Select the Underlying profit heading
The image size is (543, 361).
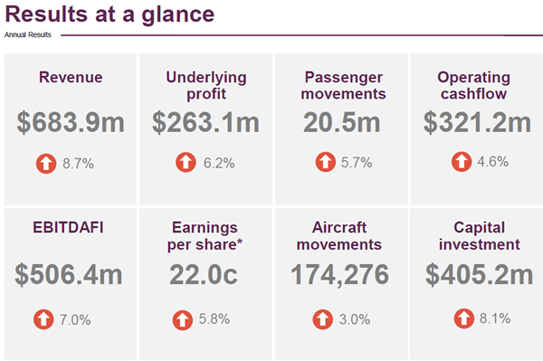pyautogui.click(x=206, y=85)
